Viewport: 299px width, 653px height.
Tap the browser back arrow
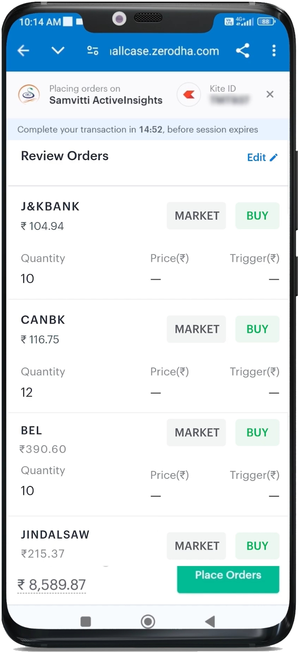tap(24, 50)
